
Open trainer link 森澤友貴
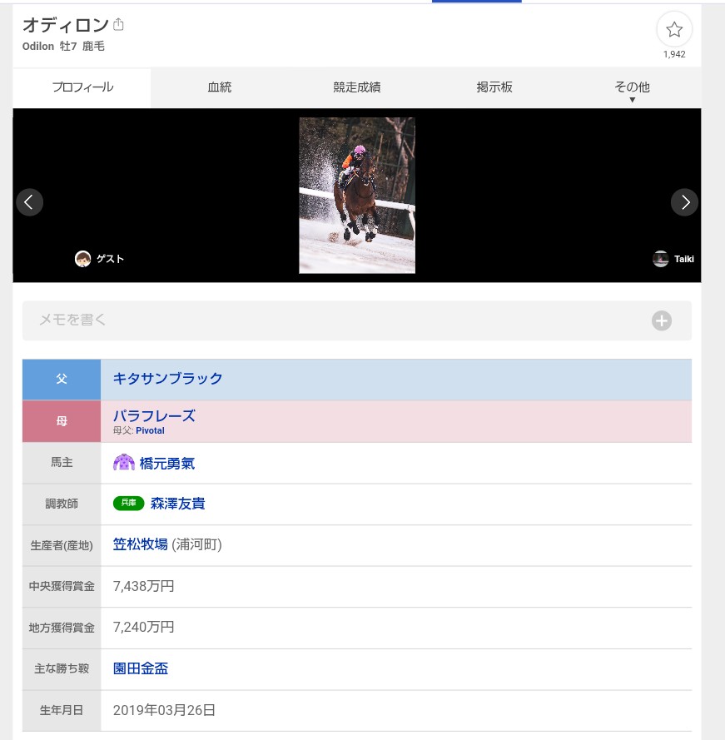coord(177,504)
